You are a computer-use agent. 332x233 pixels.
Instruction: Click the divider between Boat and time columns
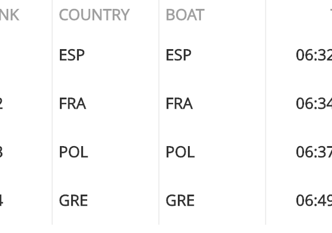click(266, 112)
